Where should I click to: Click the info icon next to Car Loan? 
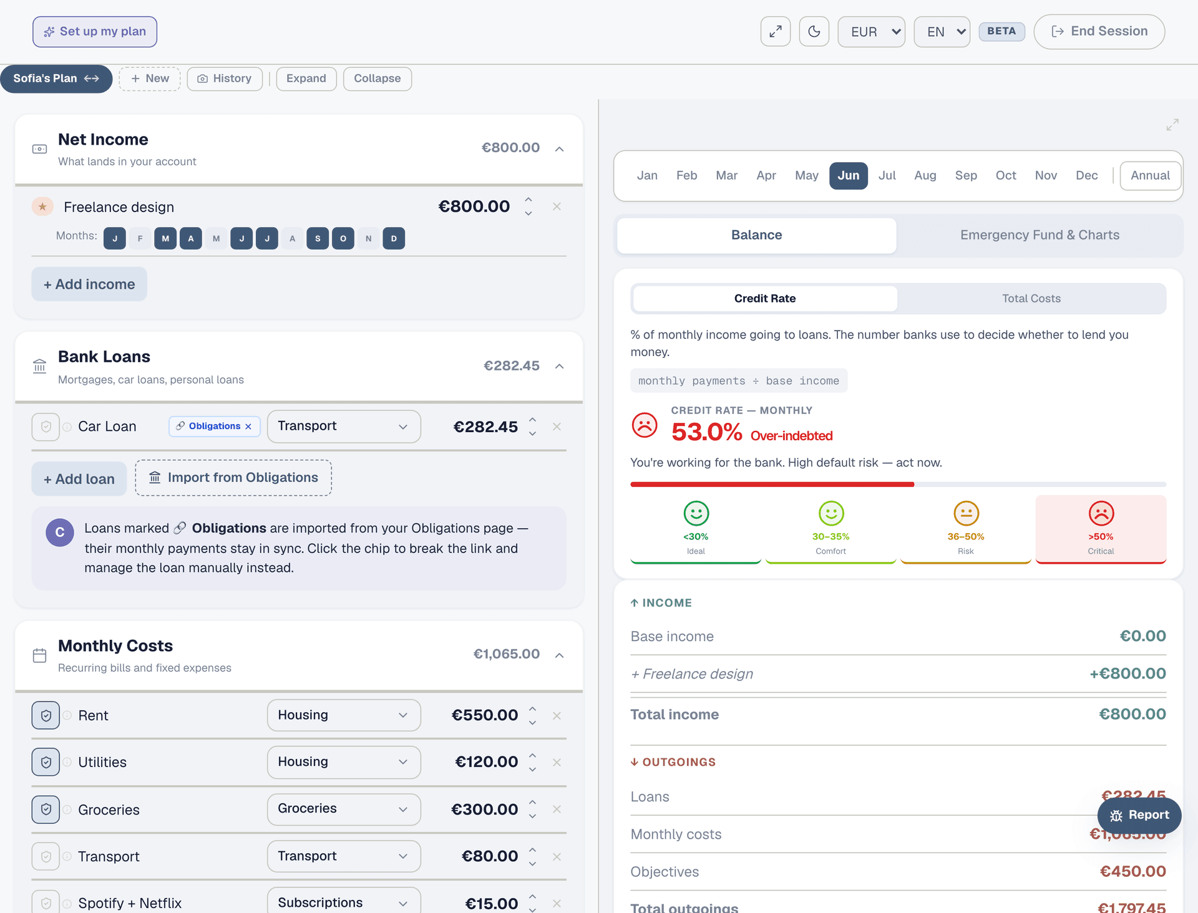point(67,427)
